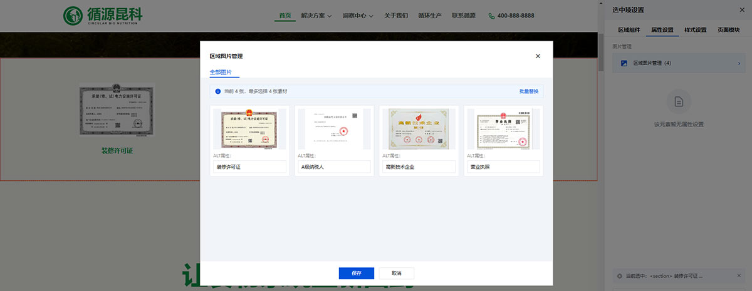The image size is (752, 291).
Task: Switch to the 样式设置 tab
Action: click(696, 29)
